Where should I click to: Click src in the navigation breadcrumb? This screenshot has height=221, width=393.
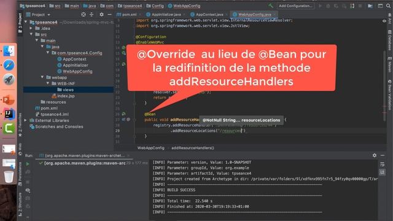point(55,6)
